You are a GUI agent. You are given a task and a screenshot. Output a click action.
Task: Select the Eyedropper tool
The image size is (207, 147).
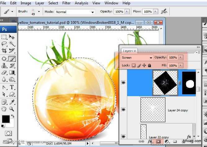coord(11,102)
